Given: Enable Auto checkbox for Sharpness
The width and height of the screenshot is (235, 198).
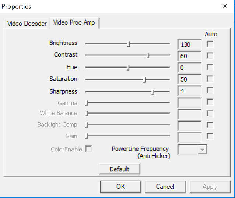Looking at the screenshot, I should click(210, 90).
